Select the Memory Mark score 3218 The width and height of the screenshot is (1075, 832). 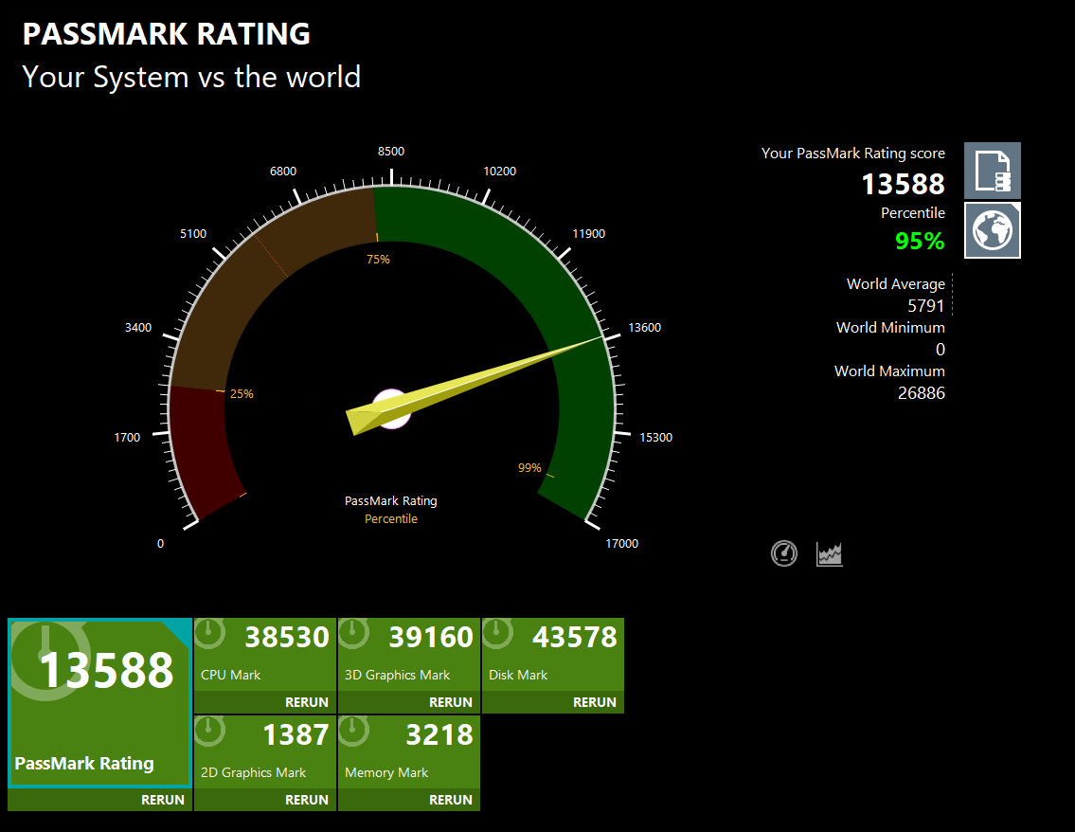click(439, 734)
